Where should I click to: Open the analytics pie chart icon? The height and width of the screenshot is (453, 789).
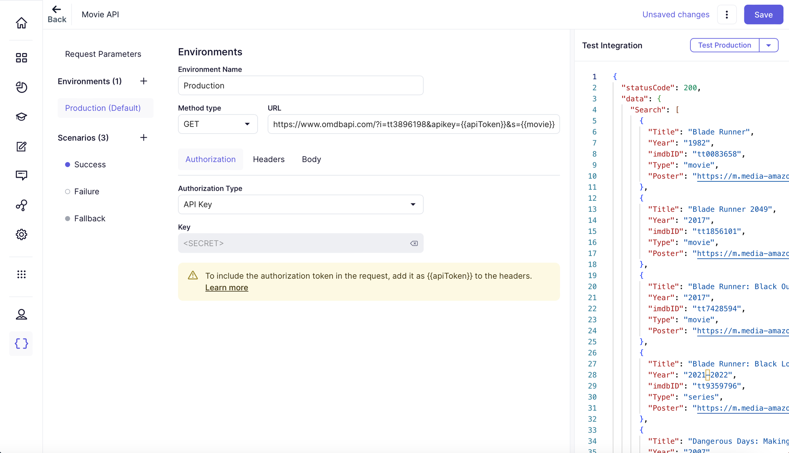click(x=21, y=87)
